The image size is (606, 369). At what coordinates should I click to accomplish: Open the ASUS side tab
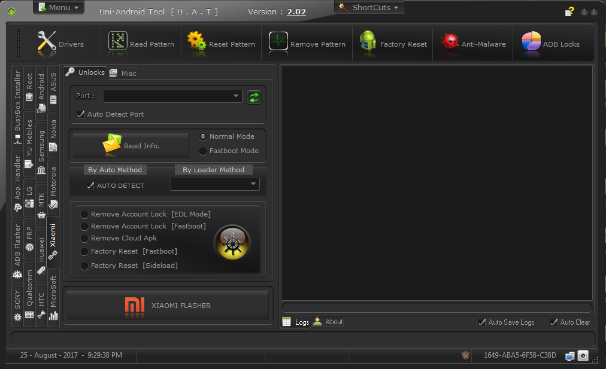tap(53, 89)
